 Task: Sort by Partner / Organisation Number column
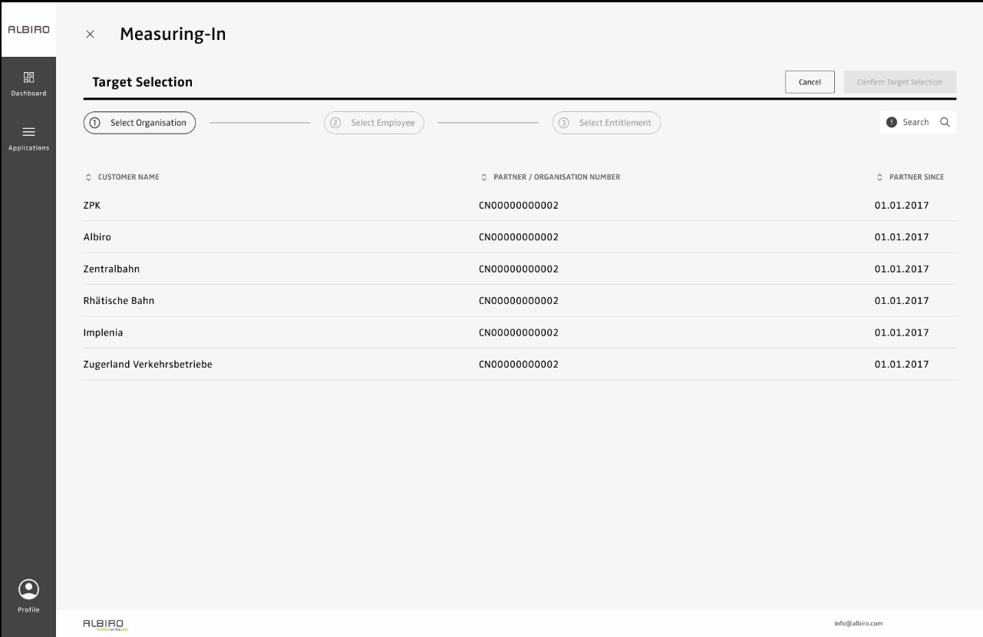pyautogui.click(x=483, y=177)
